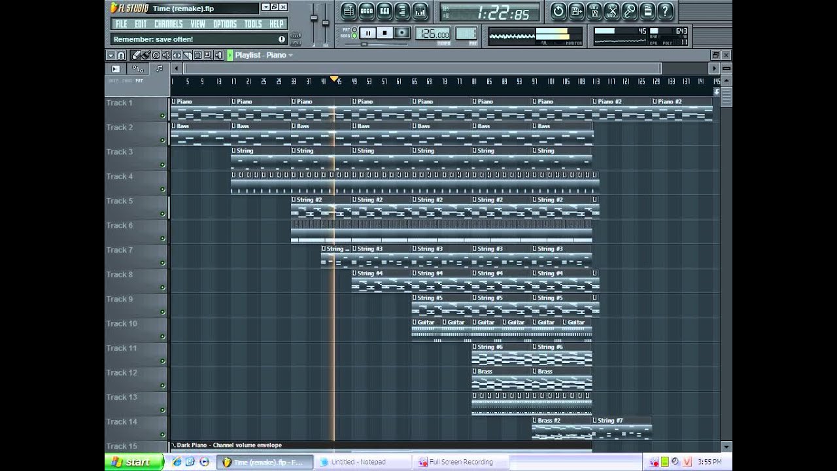Click the exclamation icon in hint bar
Image resolution: width=837 pixels, height=471 pixels.
pos(282,39)
